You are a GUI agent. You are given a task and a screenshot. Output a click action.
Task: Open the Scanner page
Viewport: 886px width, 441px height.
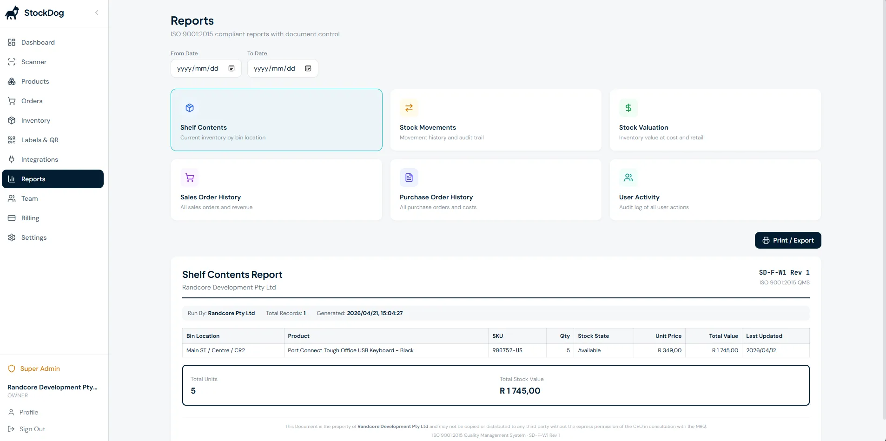coord(53,62)
